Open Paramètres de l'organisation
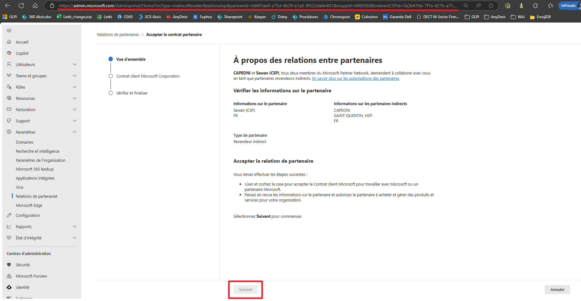The image size is (581, 301). 41,160
